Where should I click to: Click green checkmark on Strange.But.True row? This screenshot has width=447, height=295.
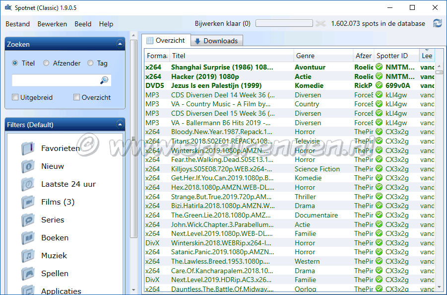point(379,196)
